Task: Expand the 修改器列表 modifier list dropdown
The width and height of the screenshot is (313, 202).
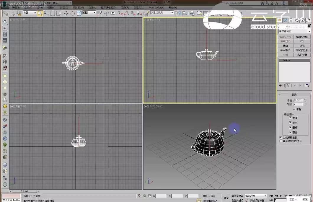Action: pos(295,31)
